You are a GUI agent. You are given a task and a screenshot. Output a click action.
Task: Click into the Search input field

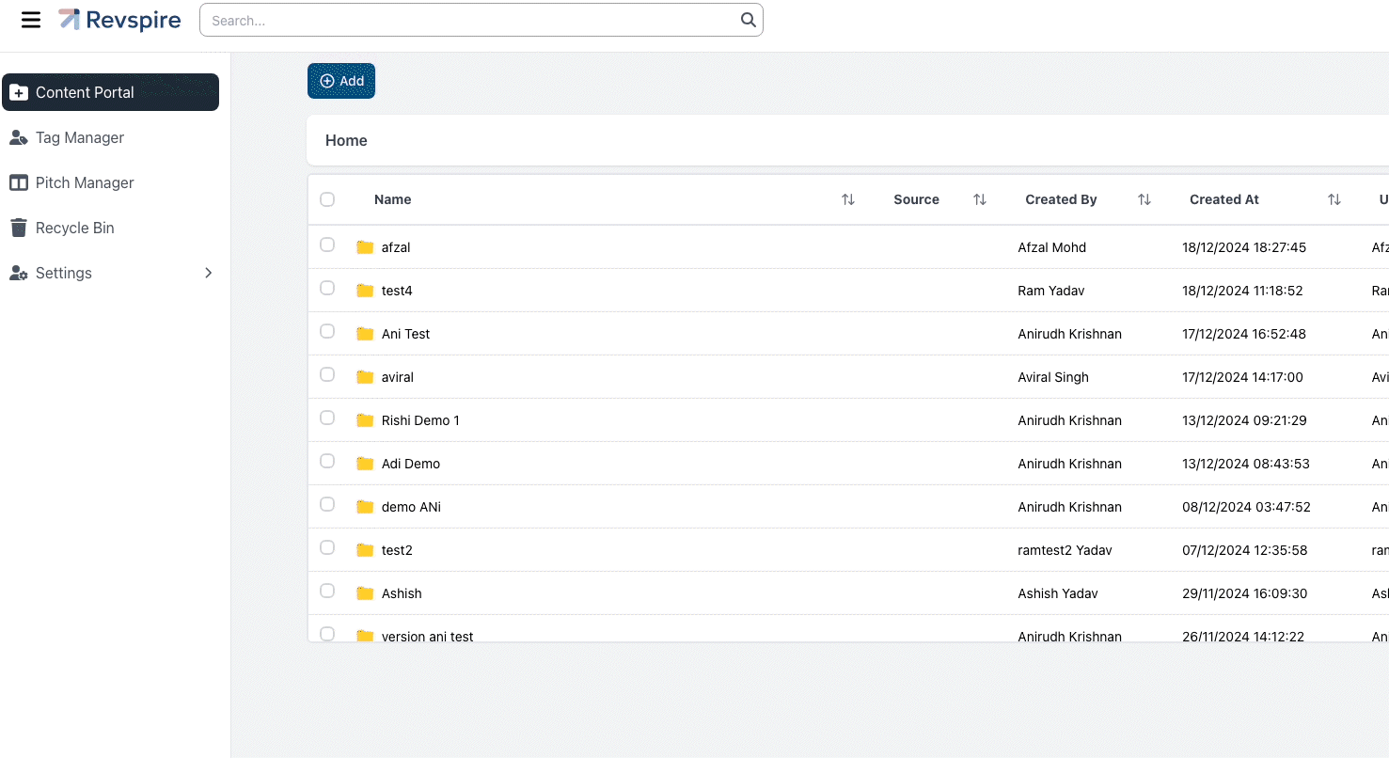click(x=470, y=20)
